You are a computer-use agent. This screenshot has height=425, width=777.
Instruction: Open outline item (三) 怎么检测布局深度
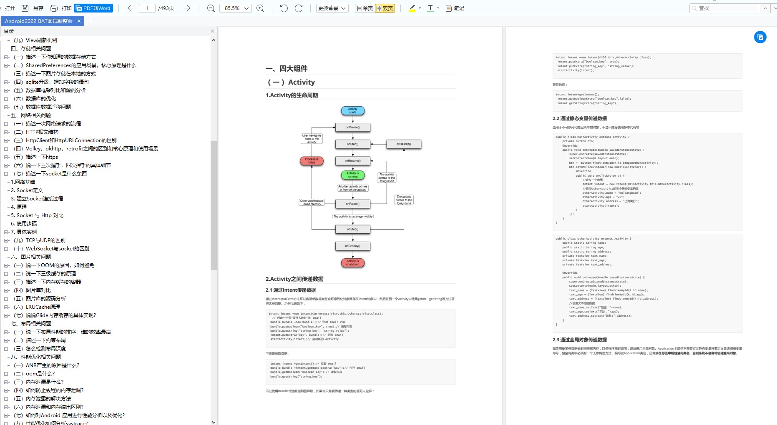click(x=40, y=349)
